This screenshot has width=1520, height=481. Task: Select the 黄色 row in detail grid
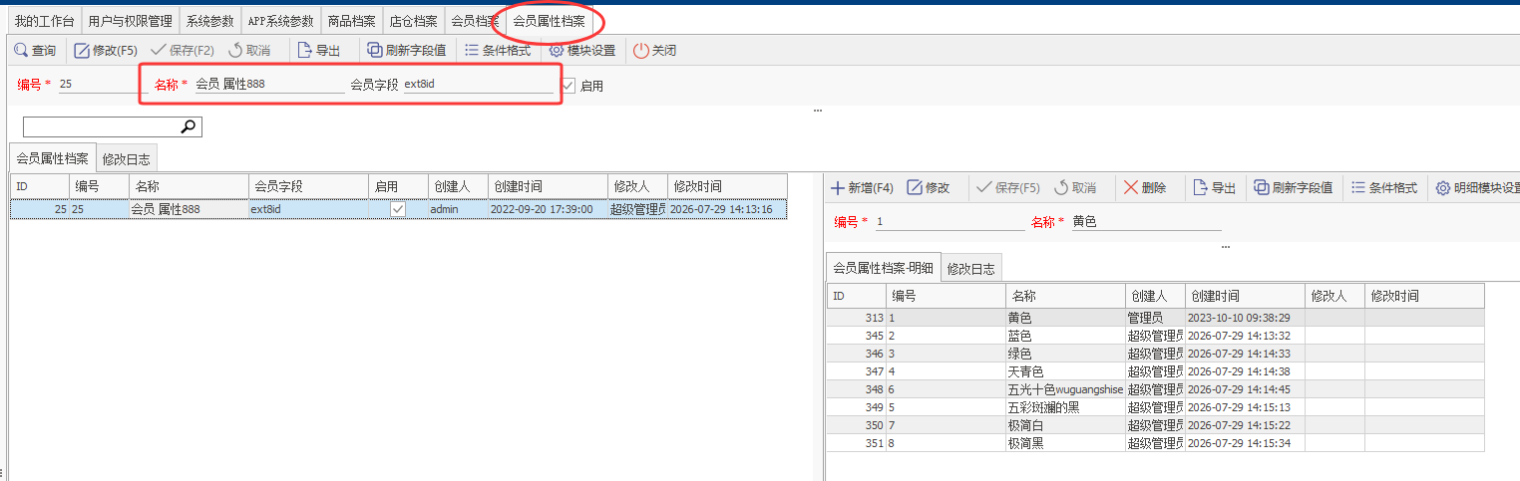pyautogui.click(x=1155, y=318)
